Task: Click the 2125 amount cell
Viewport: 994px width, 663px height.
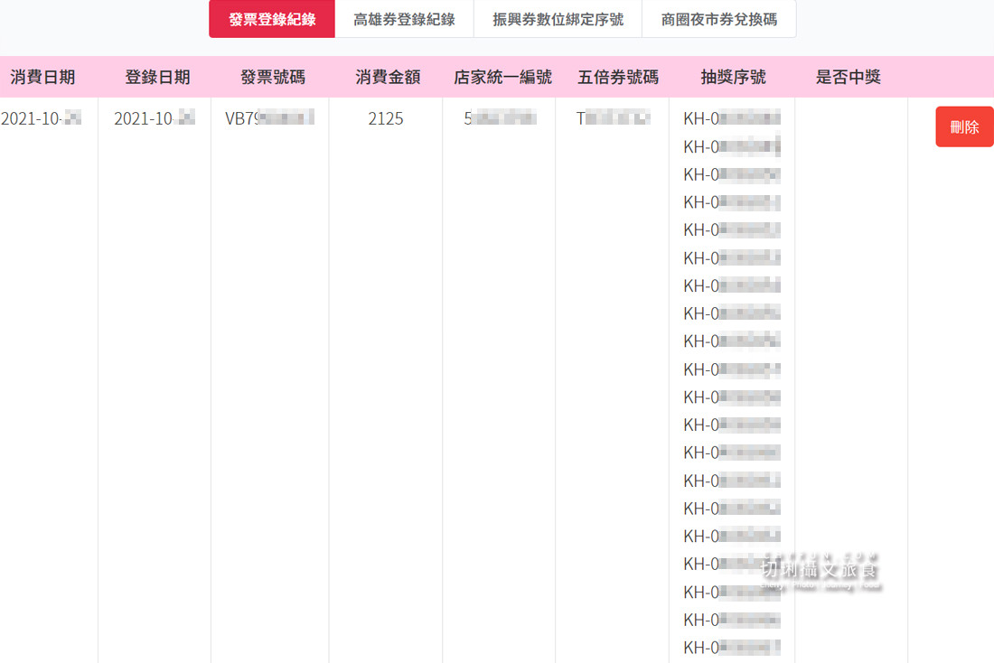Action: click(x=386, y=118)
